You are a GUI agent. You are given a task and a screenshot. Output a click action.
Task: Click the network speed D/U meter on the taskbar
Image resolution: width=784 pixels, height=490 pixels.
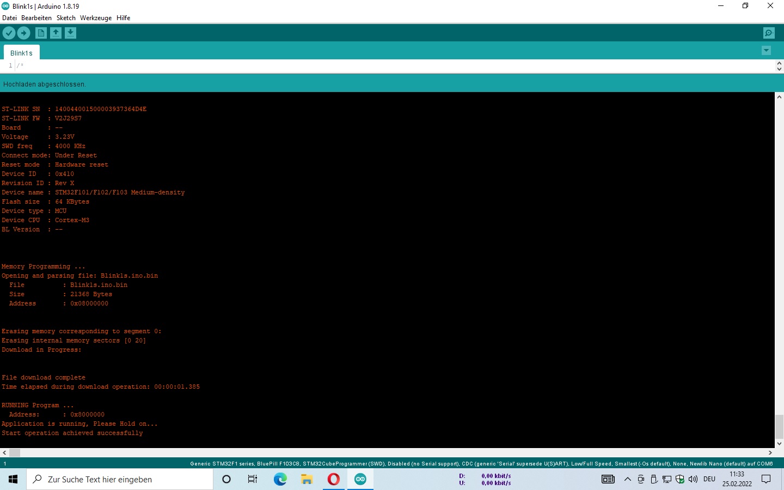485,479
